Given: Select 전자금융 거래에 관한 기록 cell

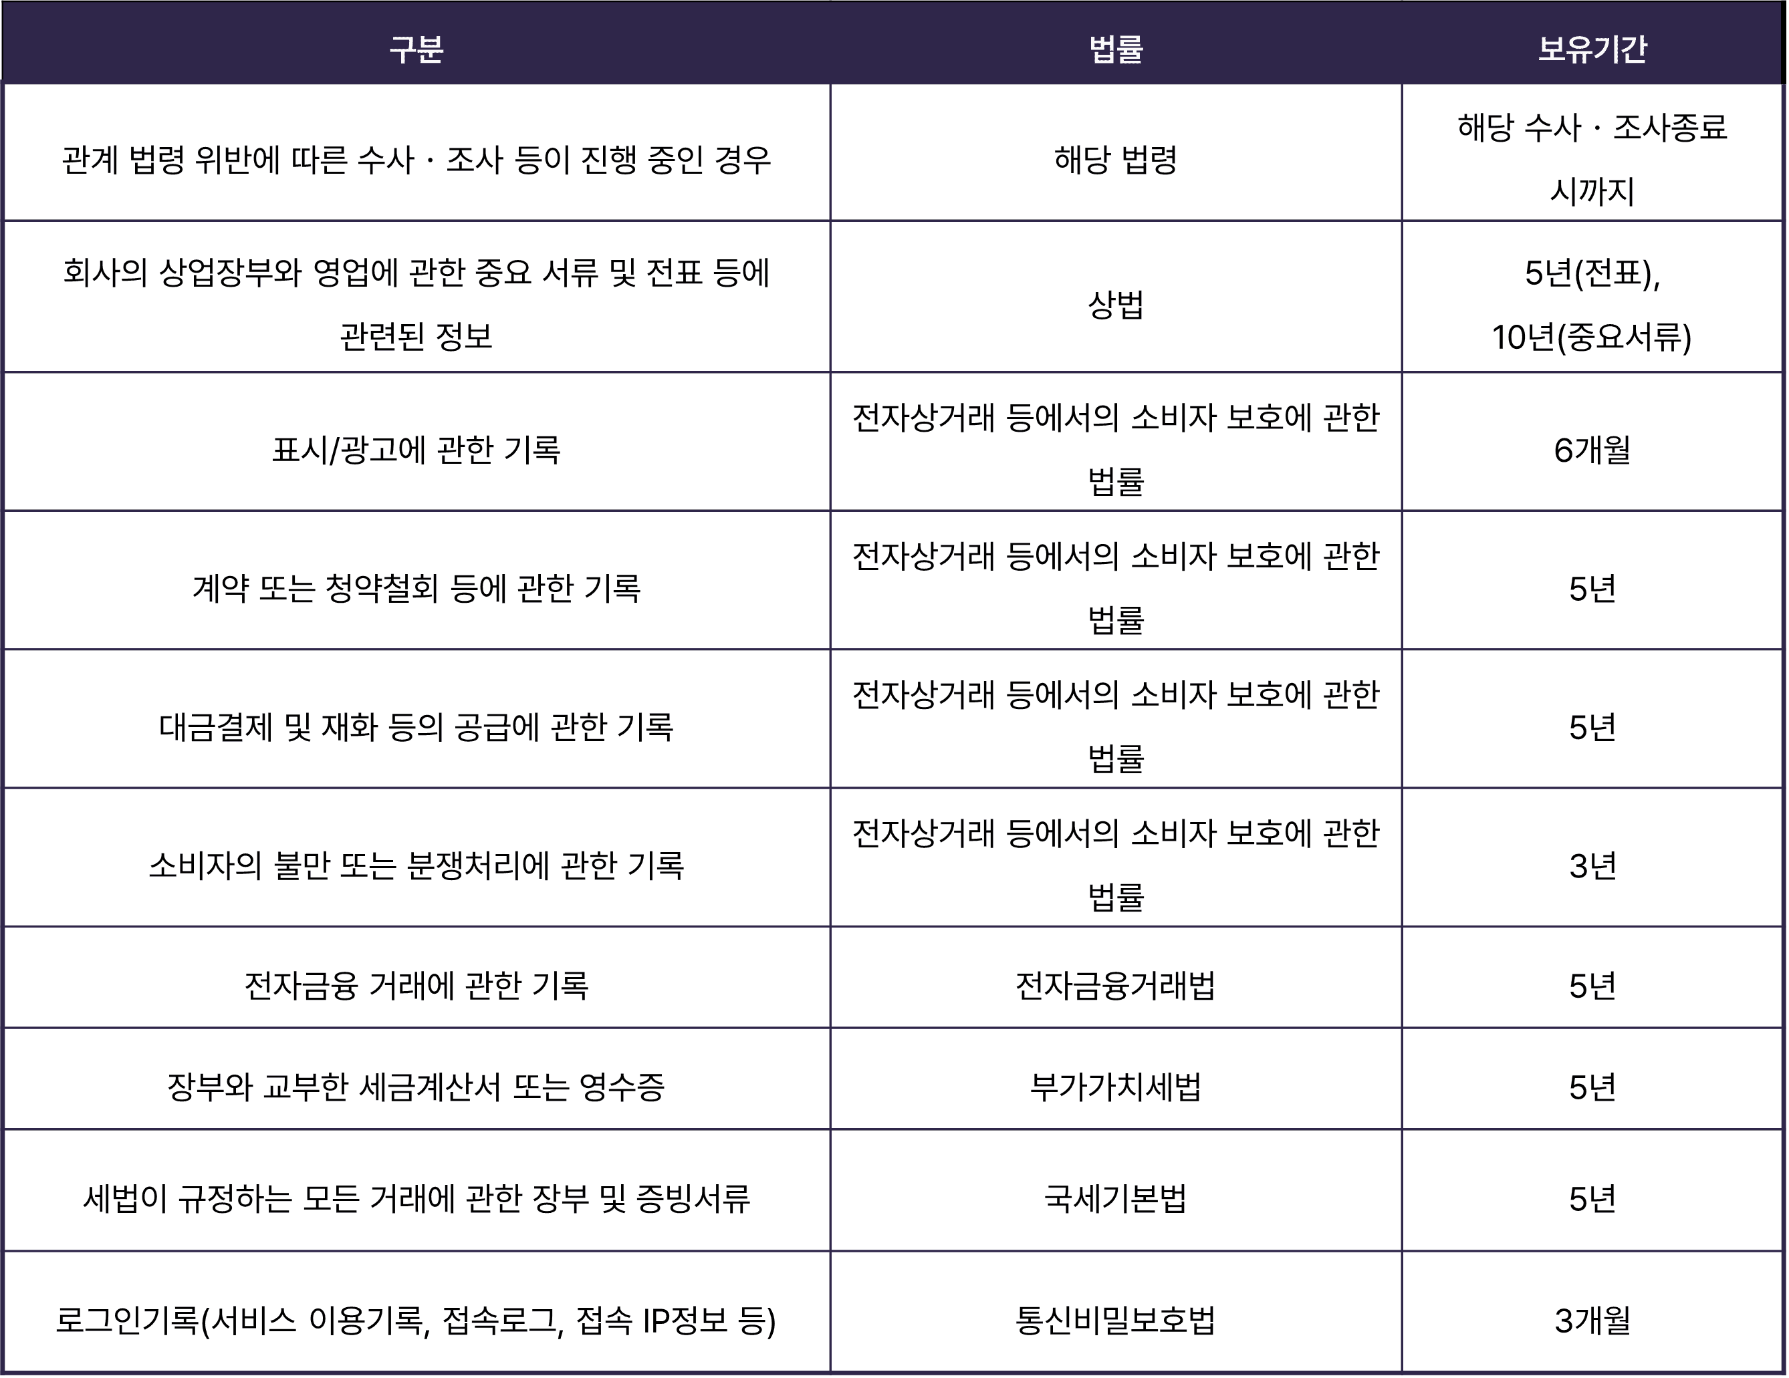Looking at the screenshot, I should pyautogui.click(x=416, y=985).
